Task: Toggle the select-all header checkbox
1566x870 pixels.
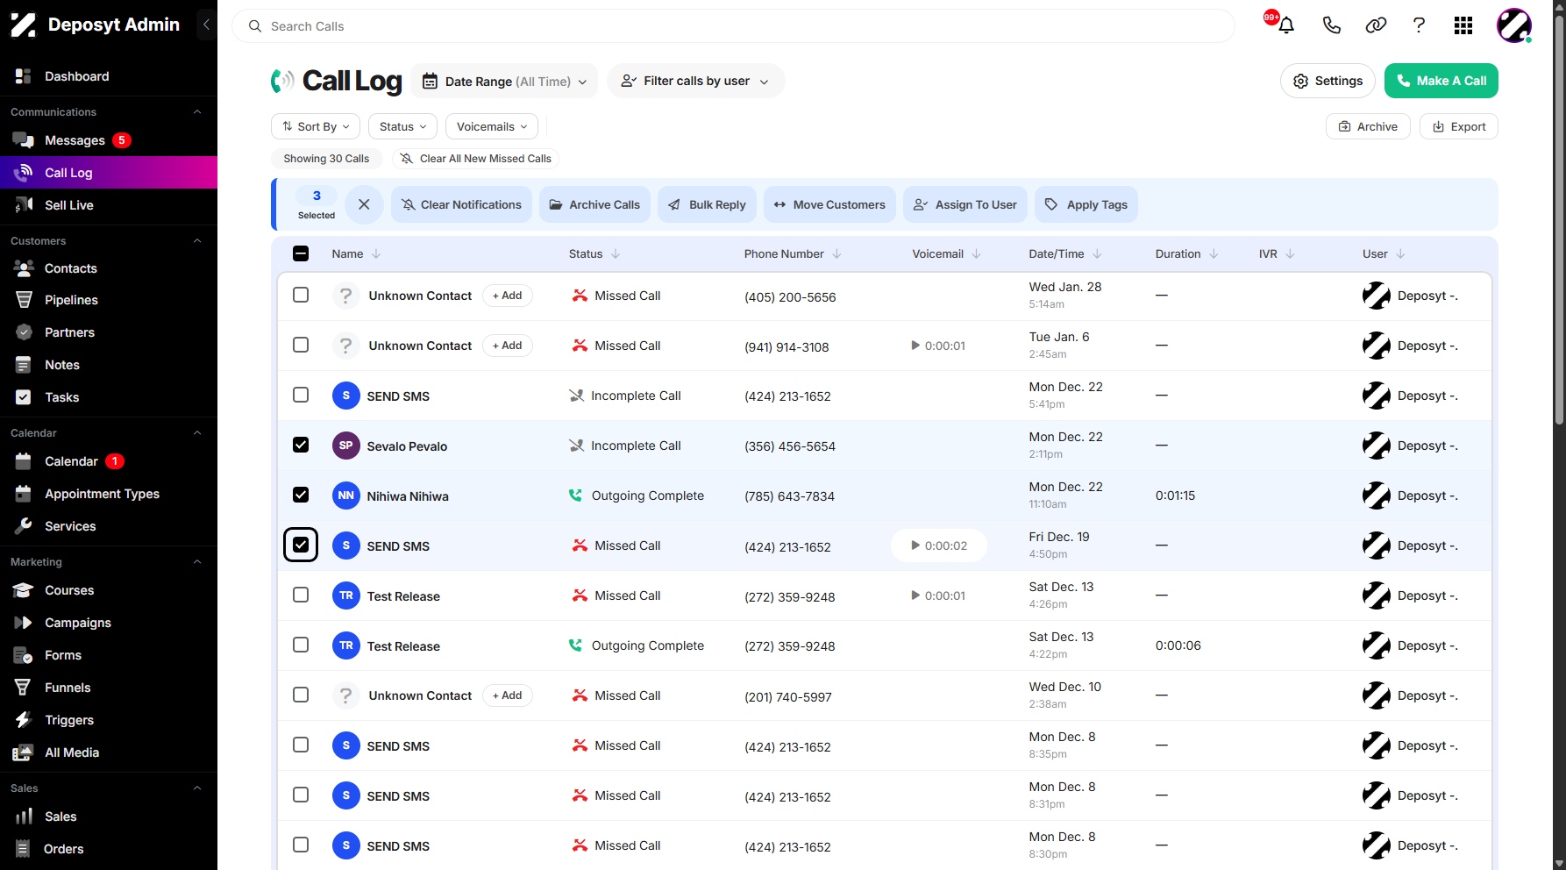Action: point(301,253)
